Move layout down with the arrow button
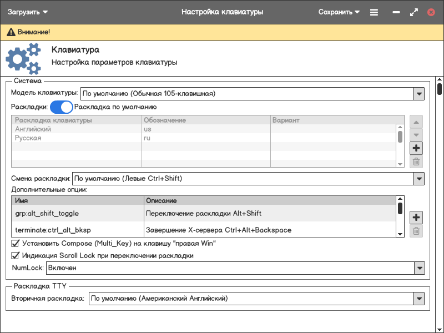 coord(416,135)
